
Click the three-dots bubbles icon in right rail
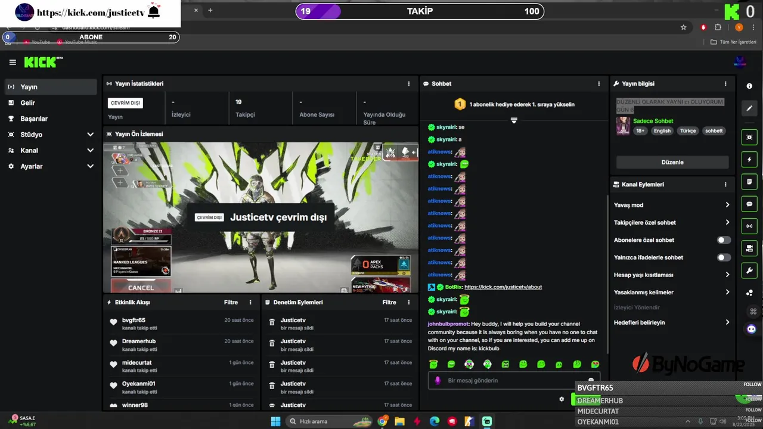pyautogui.click(x=749, y=293)
